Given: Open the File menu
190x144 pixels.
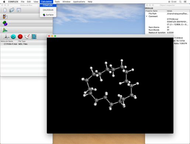Looking at the screenshot, I should coord(23,2).
